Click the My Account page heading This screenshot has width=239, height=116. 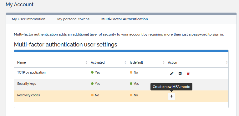pyautogui.click(x=19, y=4)
